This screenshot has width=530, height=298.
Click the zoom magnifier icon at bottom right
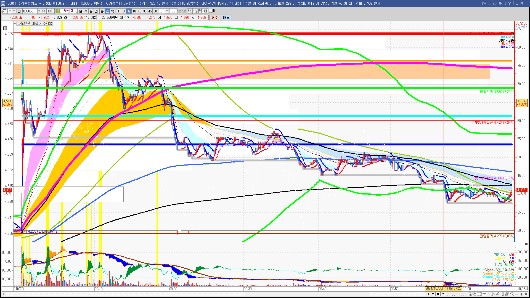(512, 294)
